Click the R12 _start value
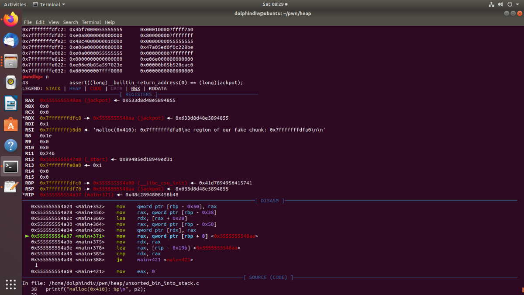The height and width of the screenshot is (295, 524). tap(73, 160)
